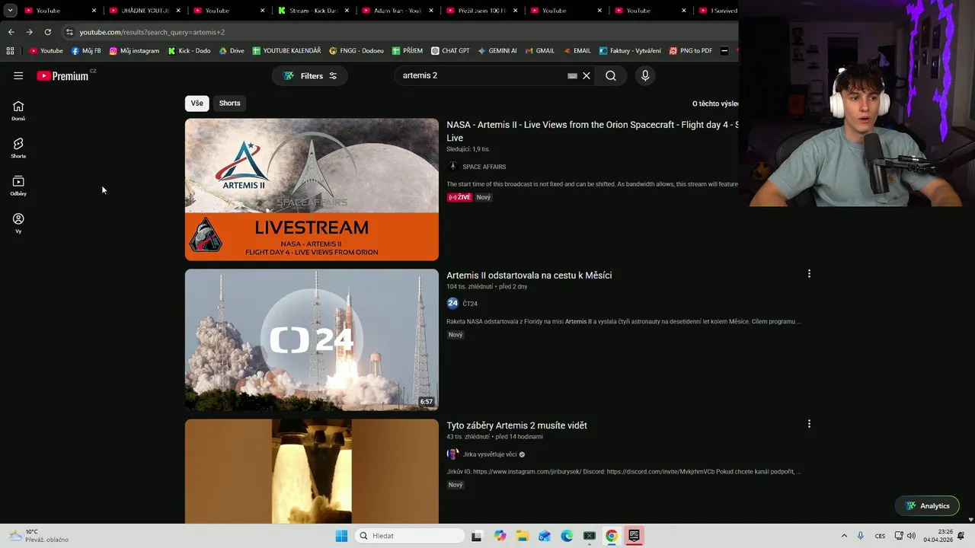Image resolution: width=975 pixels, height=548 pixels.
Task: Open the ČT24 rocket launch thumbnail
Action: [312, 339]
